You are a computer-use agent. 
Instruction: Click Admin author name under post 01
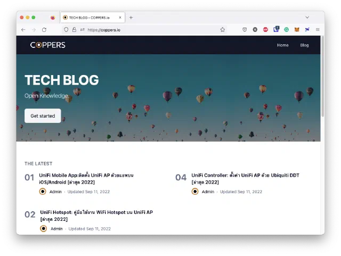click(55, 192)
